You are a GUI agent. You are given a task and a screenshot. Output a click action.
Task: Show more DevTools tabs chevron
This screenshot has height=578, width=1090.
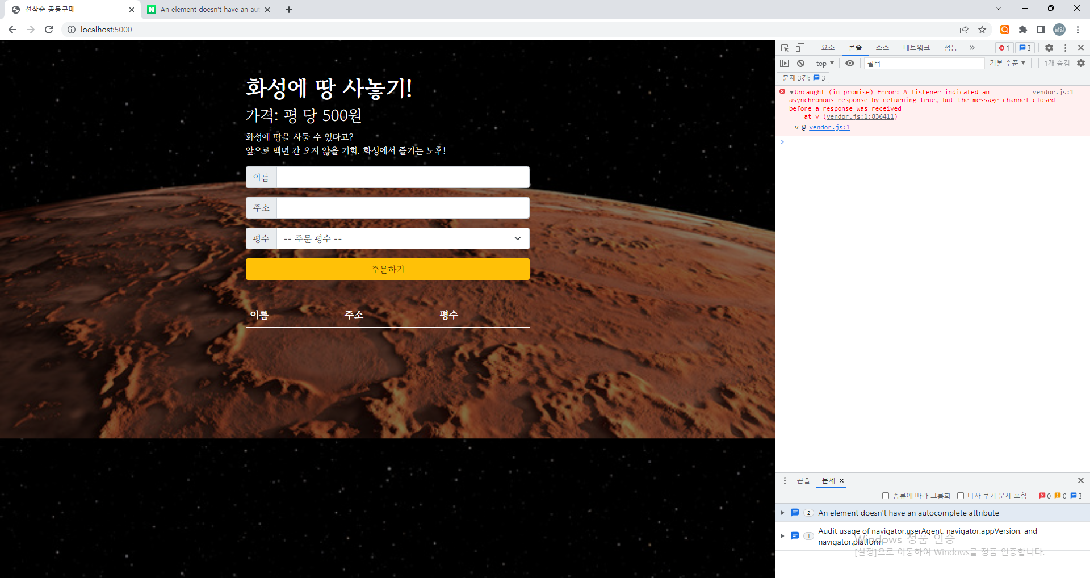[x=972, y=48]
